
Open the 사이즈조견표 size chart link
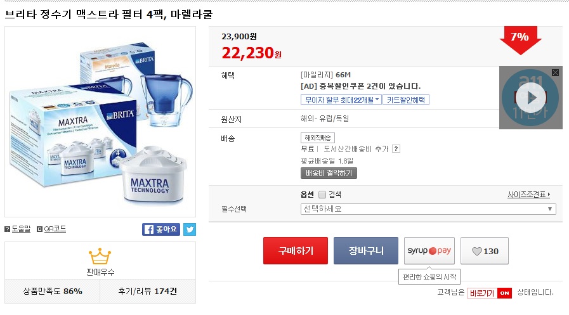pyautogui.click(x=528, y=195)
